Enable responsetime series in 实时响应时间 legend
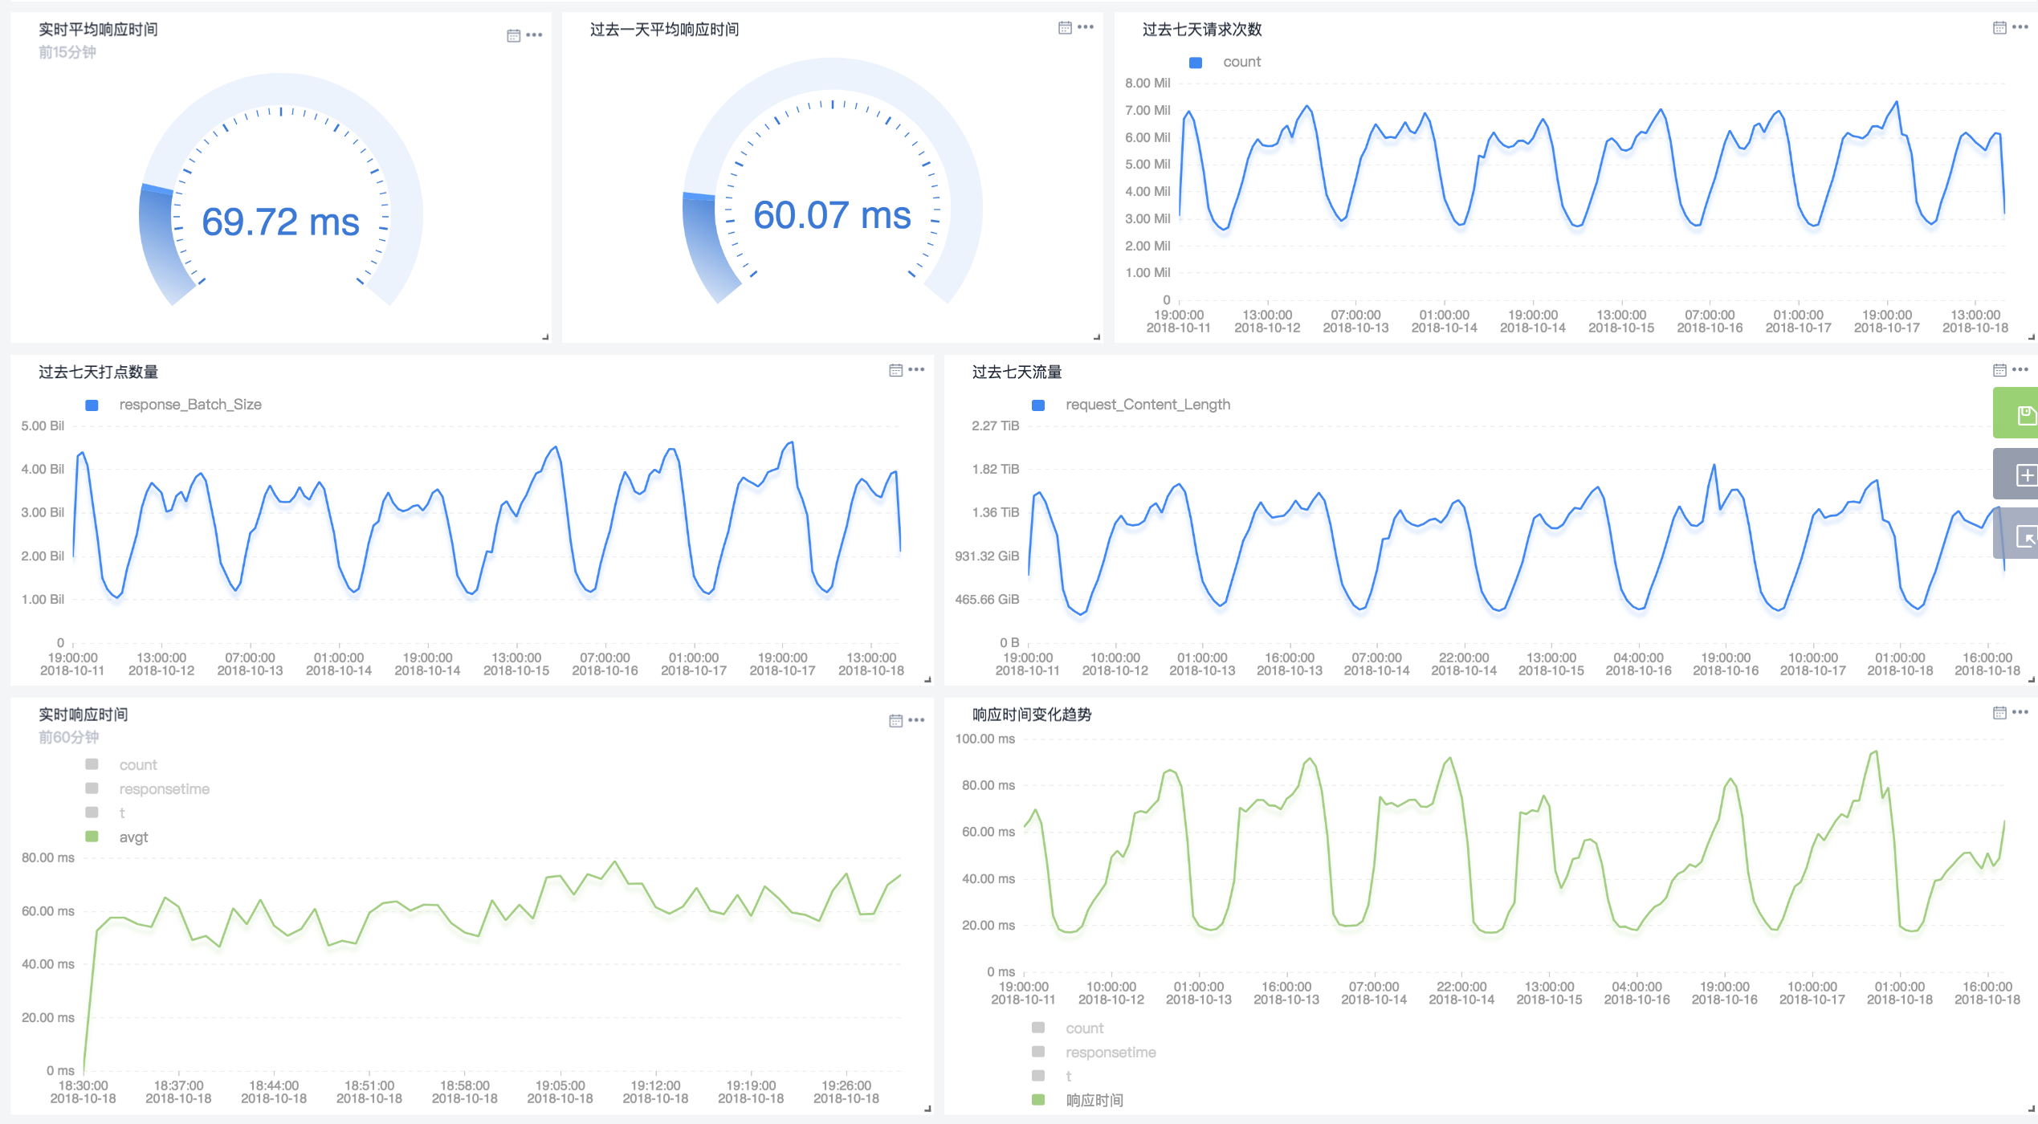 [164, 789]
